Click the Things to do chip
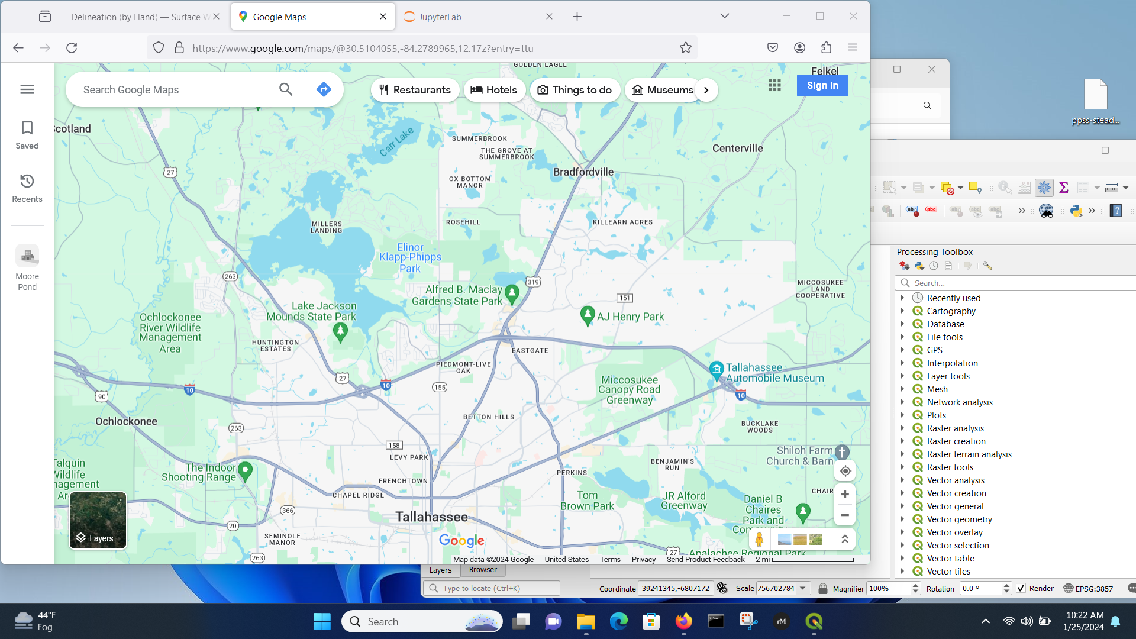The height and width of the screenshot is (639, 1136). click(575, 90)
